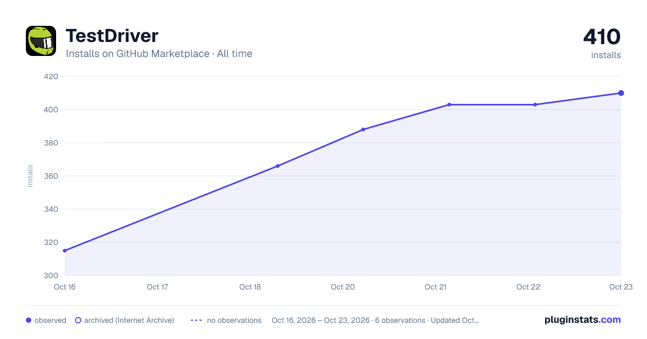
Task: Click the 400 y-axis label
Action: [x=51, y=110]
